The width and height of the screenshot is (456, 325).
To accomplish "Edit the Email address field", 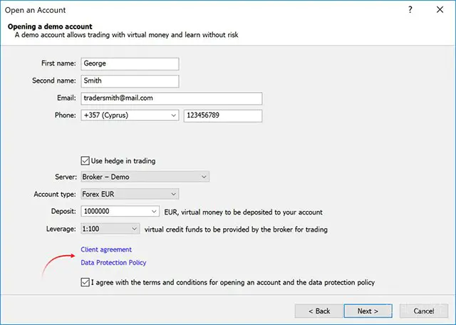I will pyautogui.click(x=171, y=98).
